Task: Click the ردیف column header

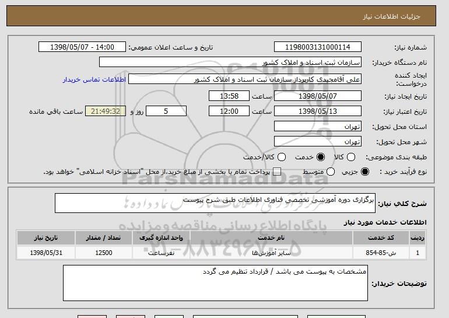Action: click(x=418, y=238)
